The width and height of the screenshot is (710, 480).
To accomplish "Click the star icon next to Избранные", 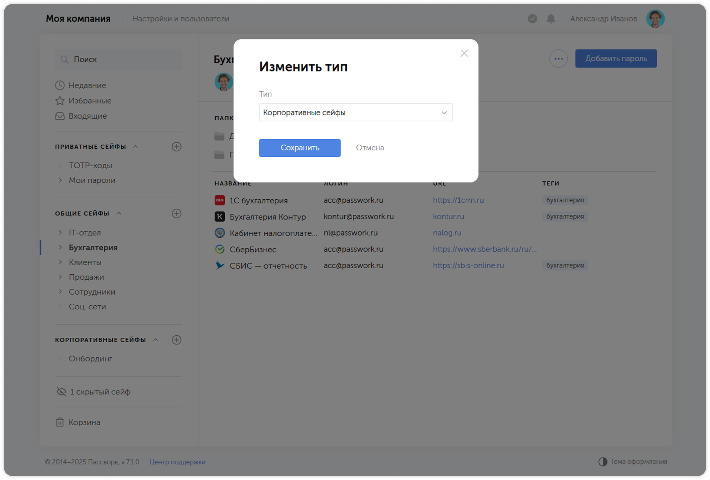I will coord(60,101).
